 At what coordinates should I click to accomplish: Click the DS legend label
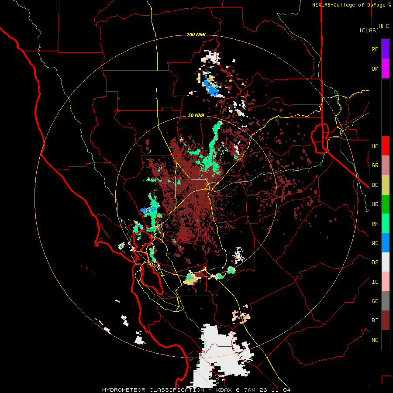375,262
